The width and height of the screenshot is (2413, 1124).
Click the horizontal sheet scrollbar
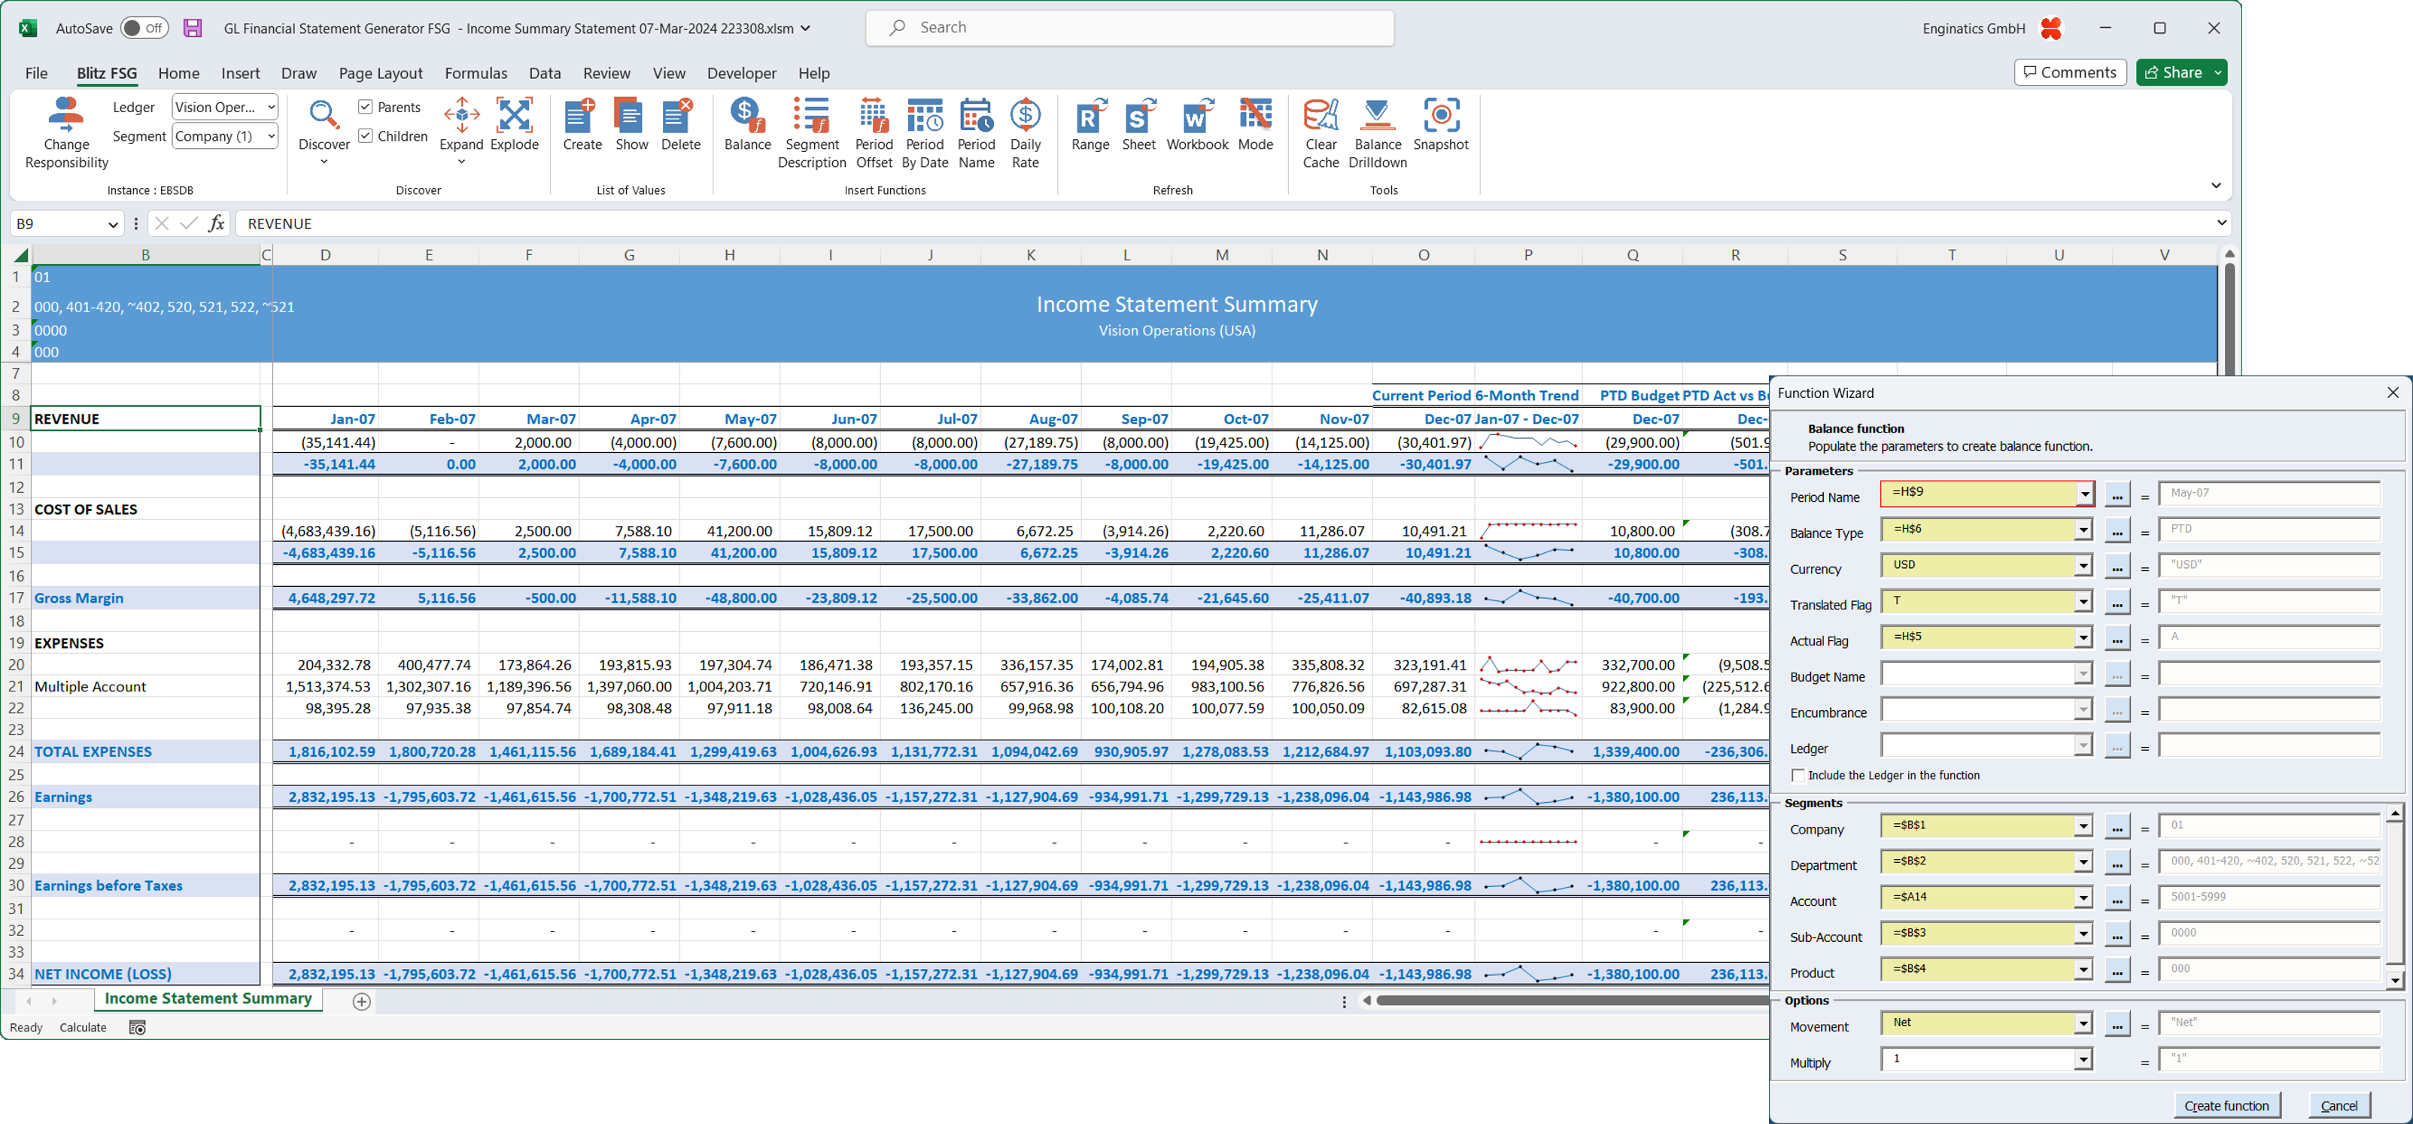point(1574,1001)
